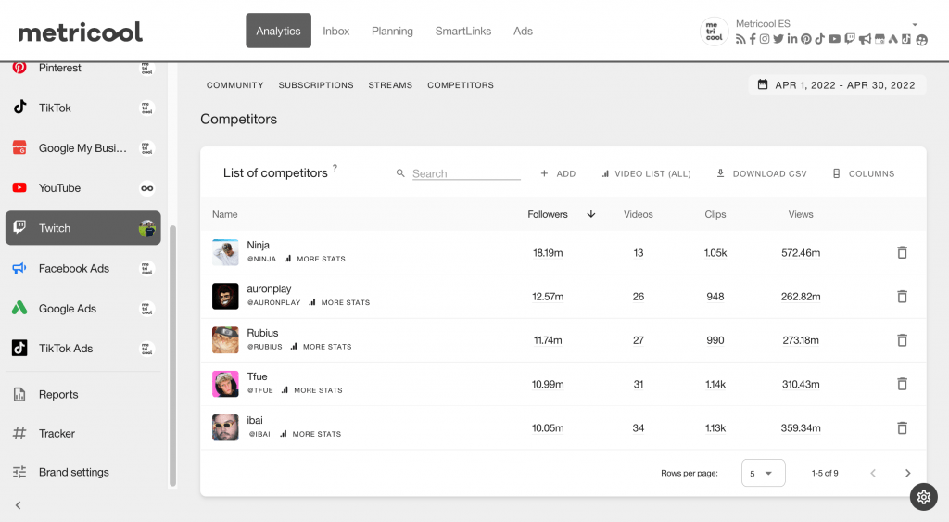
Task: Click the Facebook icon in the header
Action: pos(753,39)
